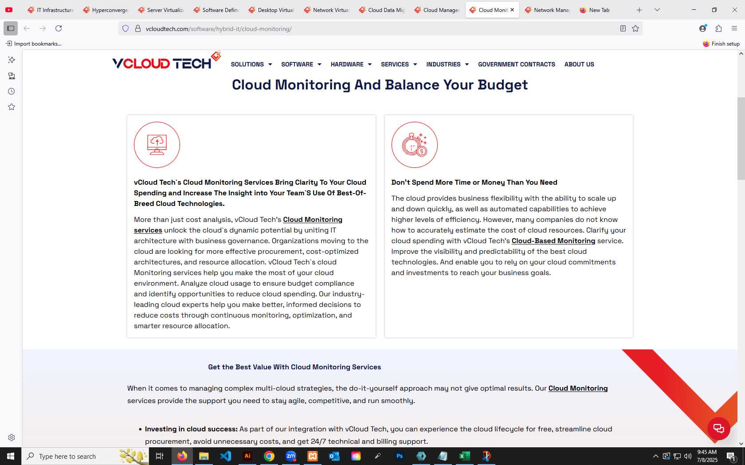745x465 pixels.
Task: Click Import bookmarks in bookmarks bar
Action: [x=34, y=43]
